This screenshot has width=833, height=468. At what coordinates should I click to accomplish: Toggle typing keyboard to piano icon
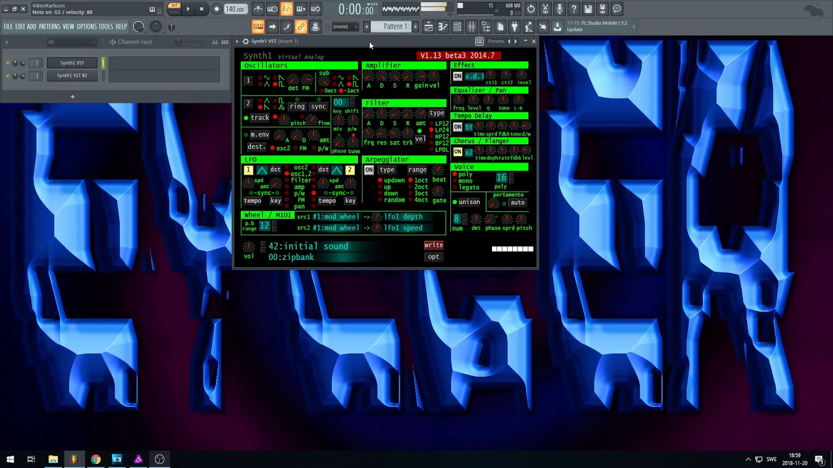pos(258,27)
